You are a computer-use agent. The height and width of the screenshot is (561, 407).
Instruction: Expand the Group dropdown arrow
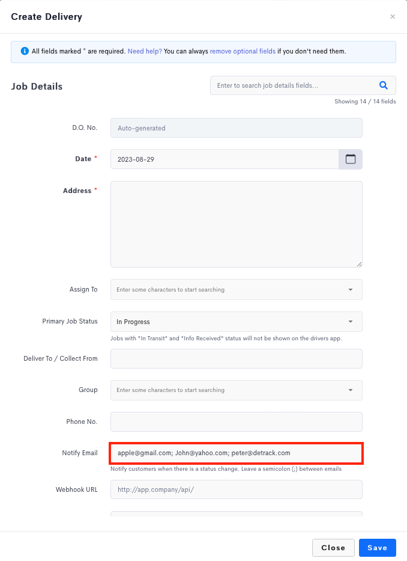[351, 390]
